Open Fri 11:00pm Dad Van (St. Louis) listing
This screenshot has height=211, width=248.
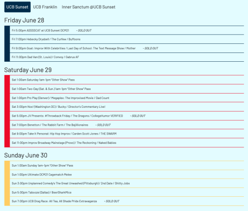click(x=127, y=57)
